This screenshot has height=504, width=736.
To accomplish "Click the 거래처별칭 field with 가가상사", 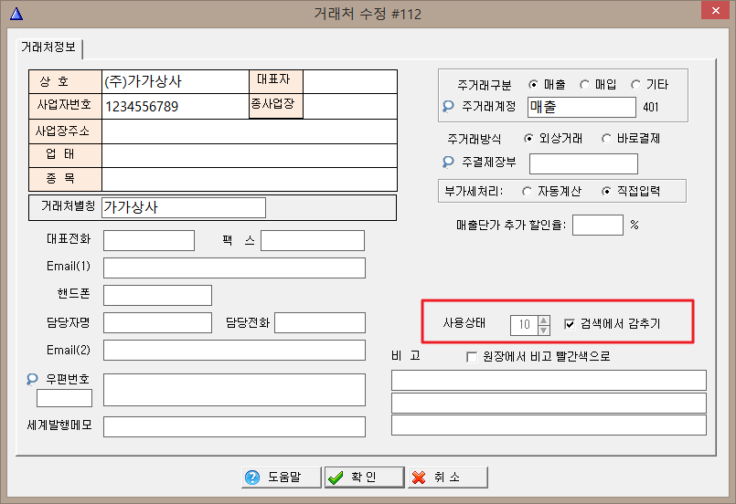I will [184, 207].
